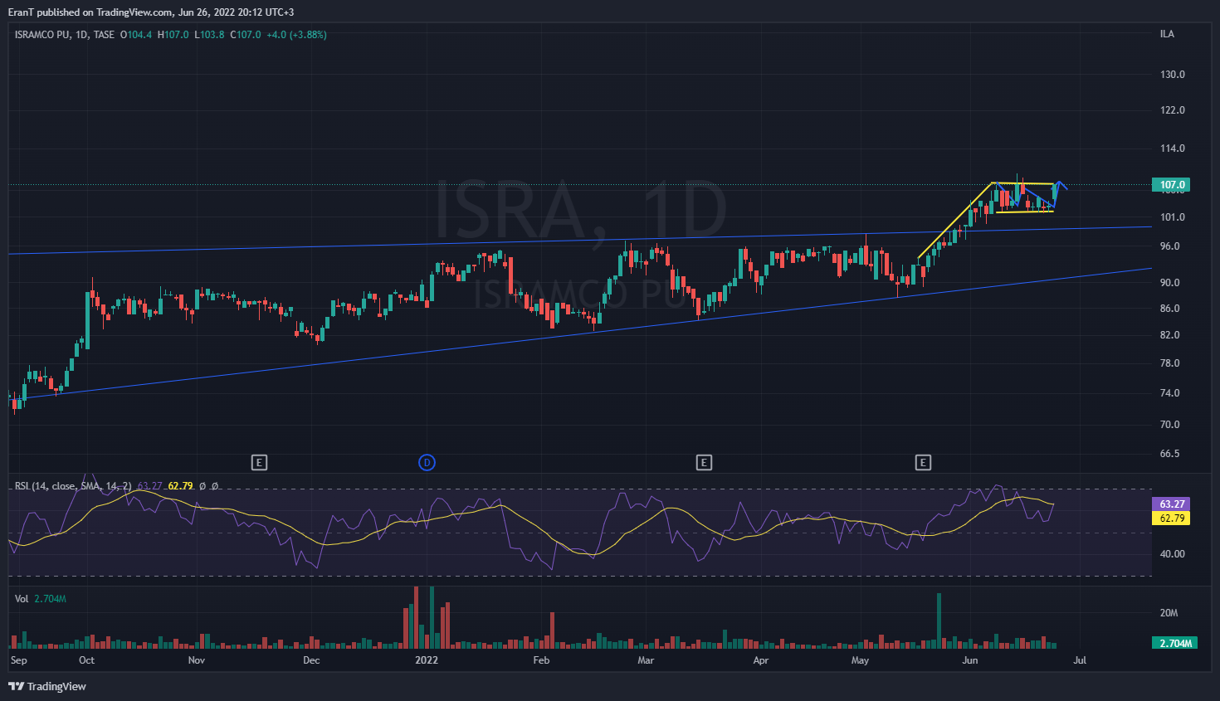Open the earnings E marker near March
Screen dimensions: 1220x701
[704, 462]
